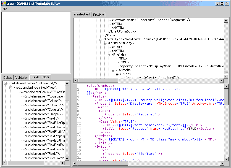Click left arrow of manifest tree horizontal scrollbar

(x=76, y=80)
